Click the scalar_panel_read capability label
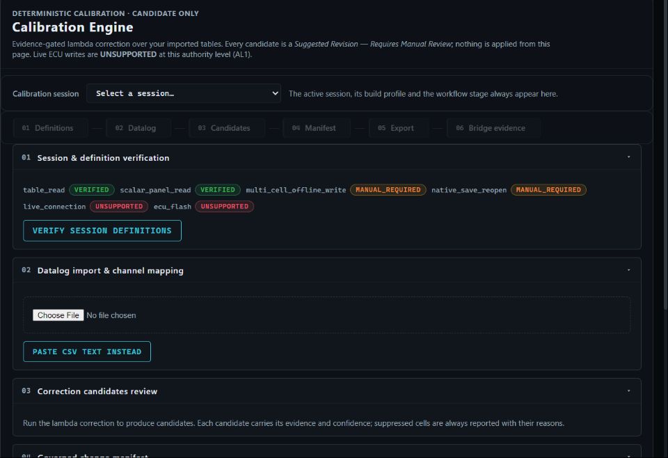Screen dimensions: 668x458 (155, 190)
